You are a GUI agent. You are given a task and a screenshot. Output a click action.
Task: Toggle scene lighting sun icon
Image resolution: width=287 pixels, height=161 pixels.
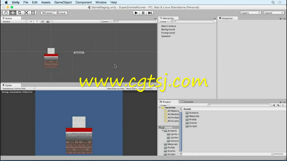37,21
